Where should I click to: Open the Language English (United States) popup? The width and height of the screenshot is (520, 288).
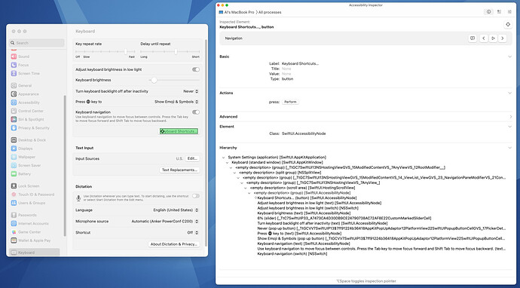[x=176, y=210]
